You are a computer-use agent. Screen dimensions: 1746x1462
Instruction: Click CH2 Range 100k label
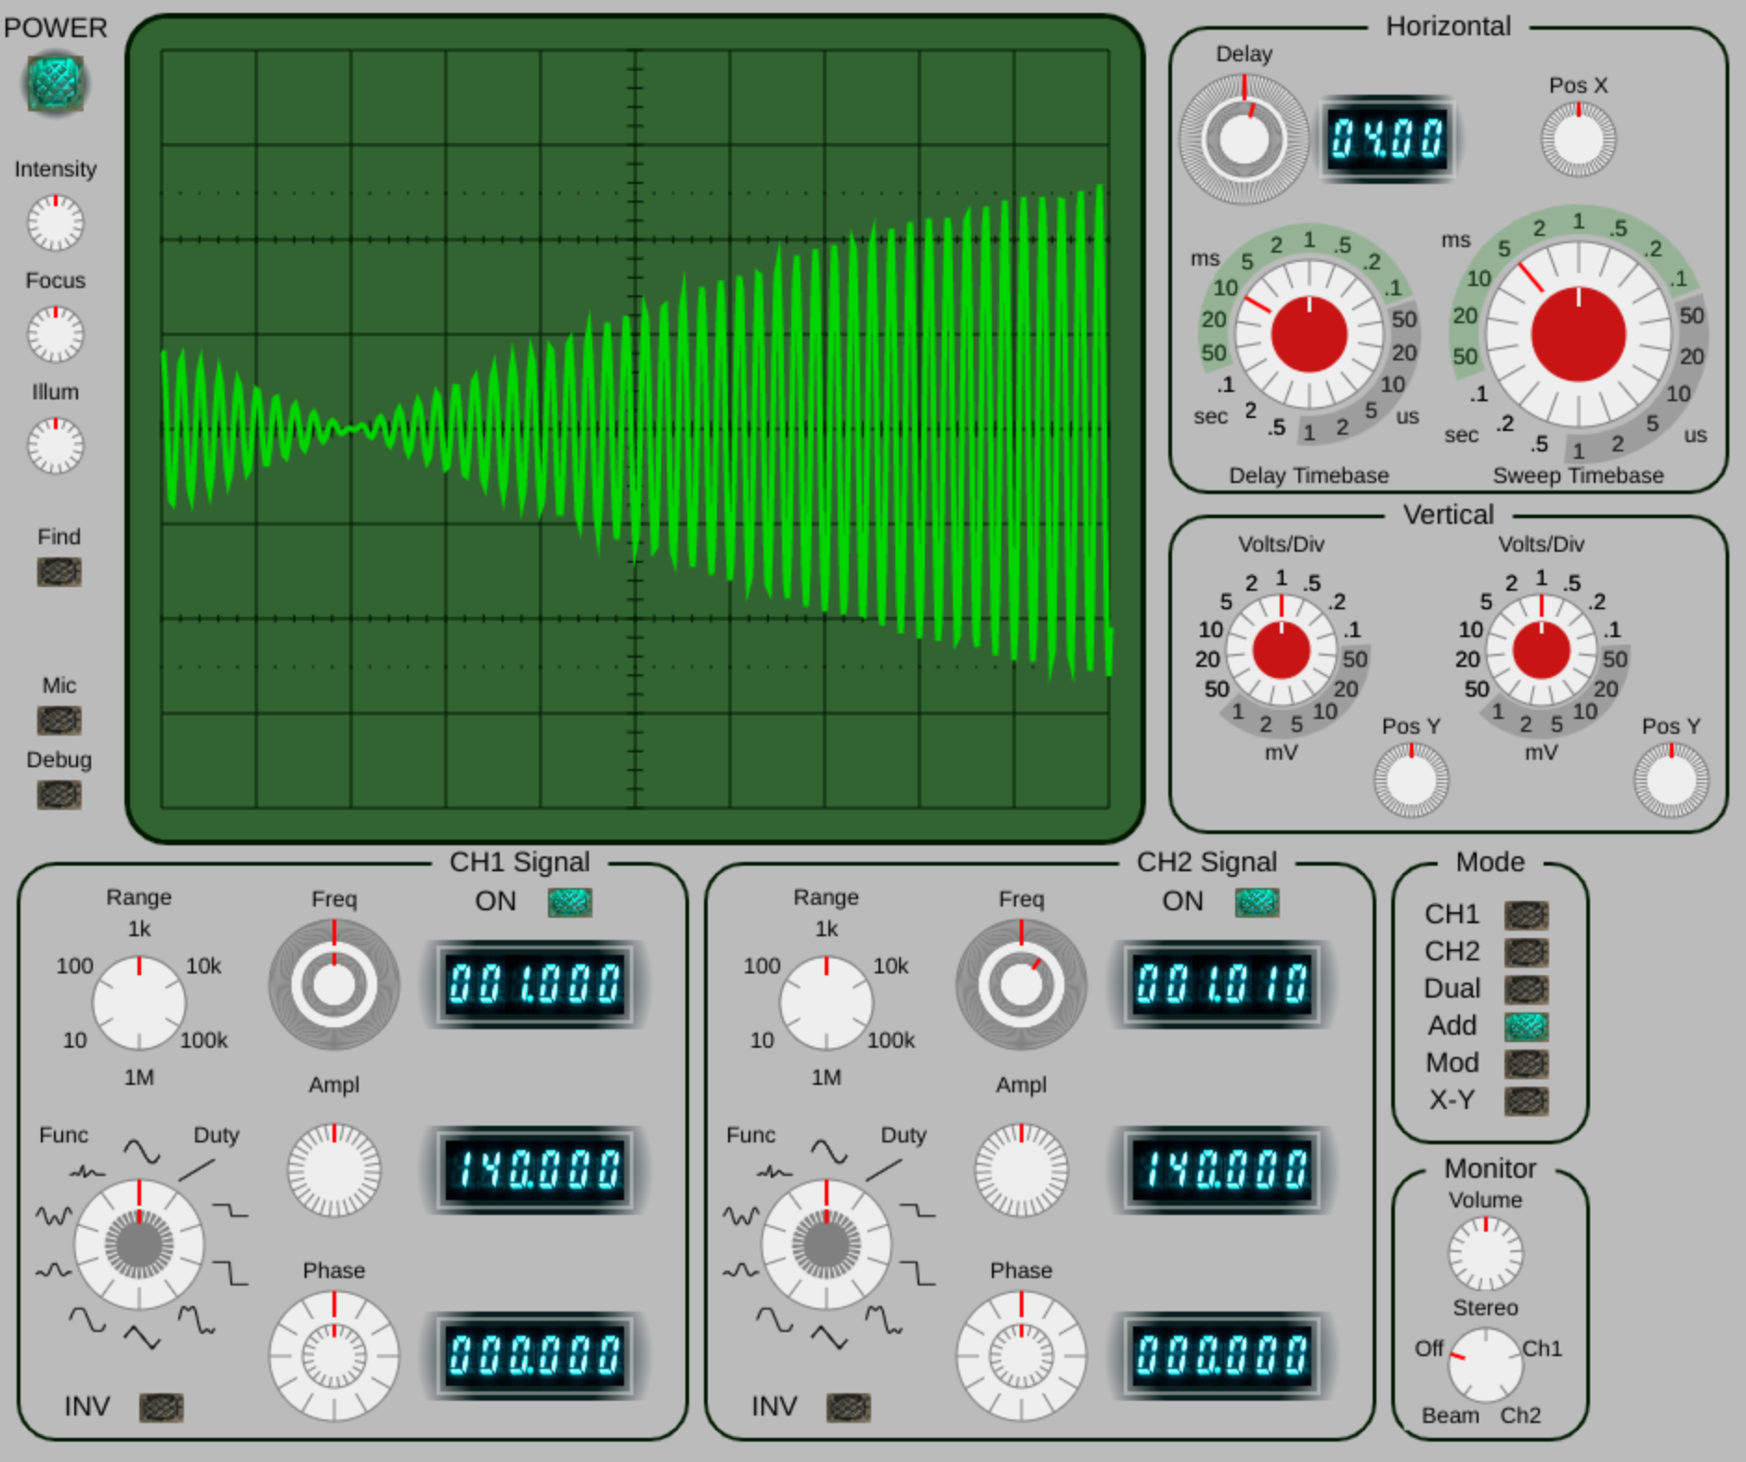coord(891,1040)
